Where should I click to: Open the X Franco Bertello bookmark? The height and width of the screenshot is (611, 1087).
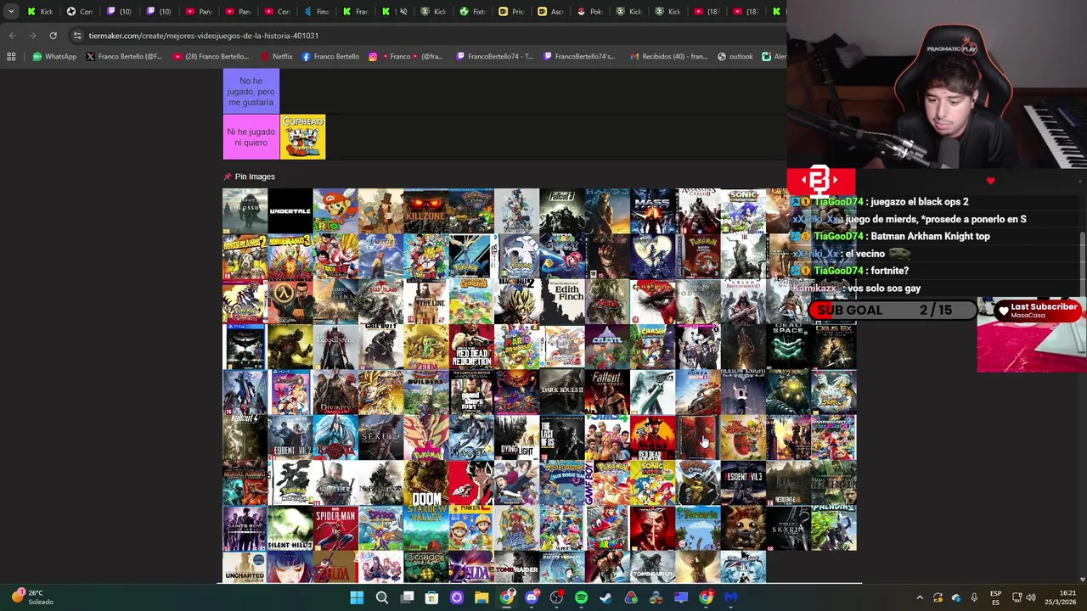124,57
